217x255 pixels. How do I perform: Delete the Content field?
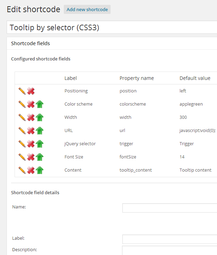31,170
